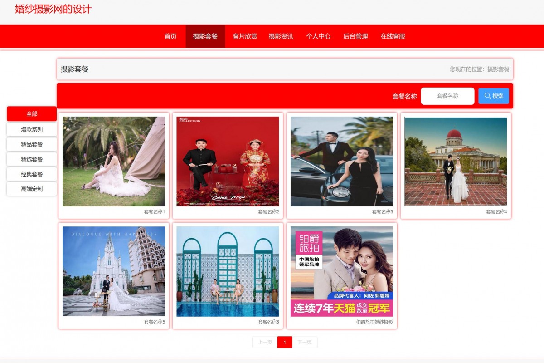Open the 套餐名称1 package thumbnail
Screen dimensions: 544x363
click(x=113, y=161)
